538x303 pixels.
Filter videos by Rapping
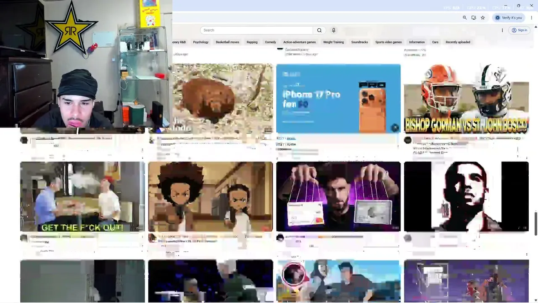[x=252, y=42]
